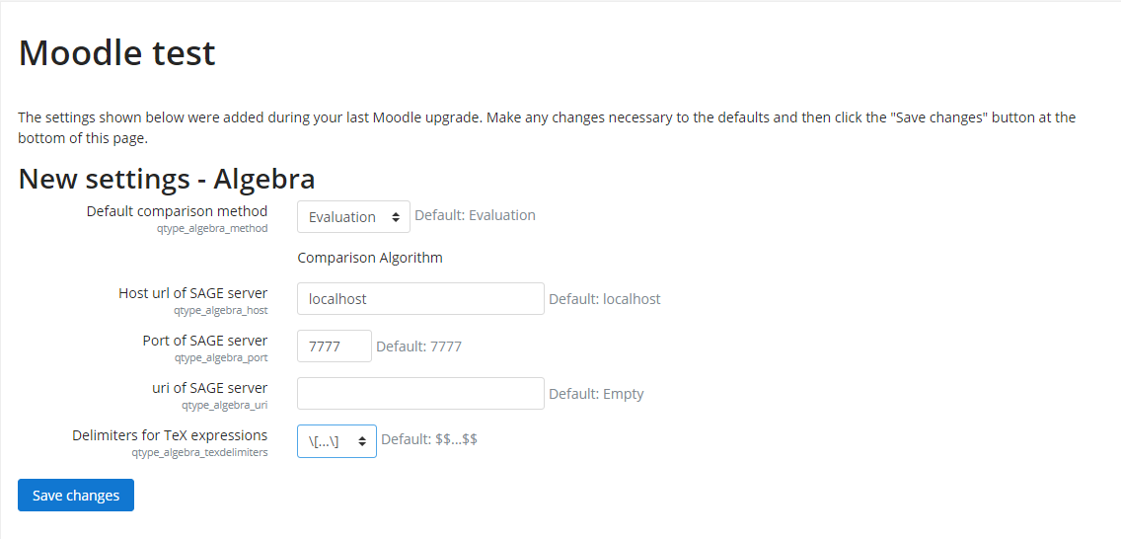Click the "Moodle test" page heading

[x=117, y=52]
